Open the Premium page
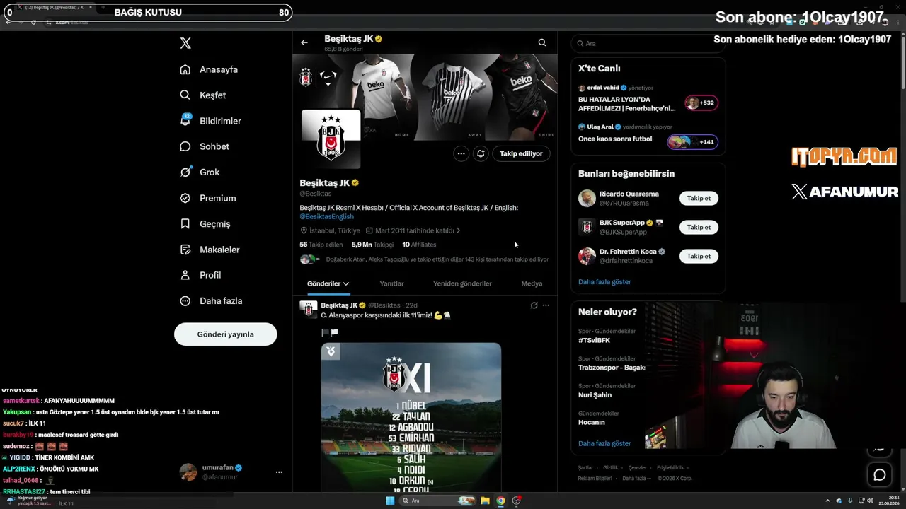This screenshot has height=509, width=906. click(208, 198)
